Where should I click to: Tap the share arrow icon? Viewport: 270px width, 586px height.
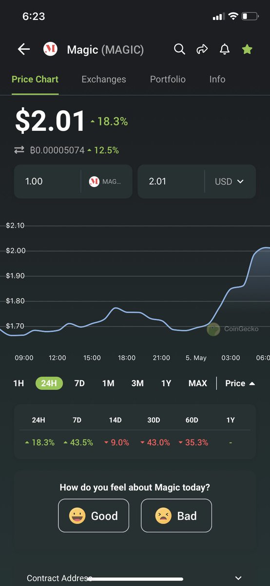tap(202, 49)
